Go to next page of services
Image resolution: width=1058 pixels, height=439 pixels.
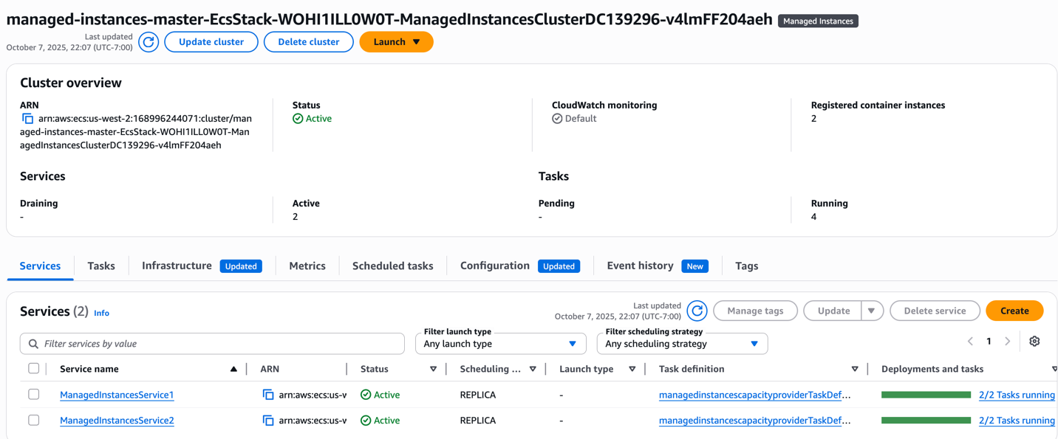[1007, 341]
